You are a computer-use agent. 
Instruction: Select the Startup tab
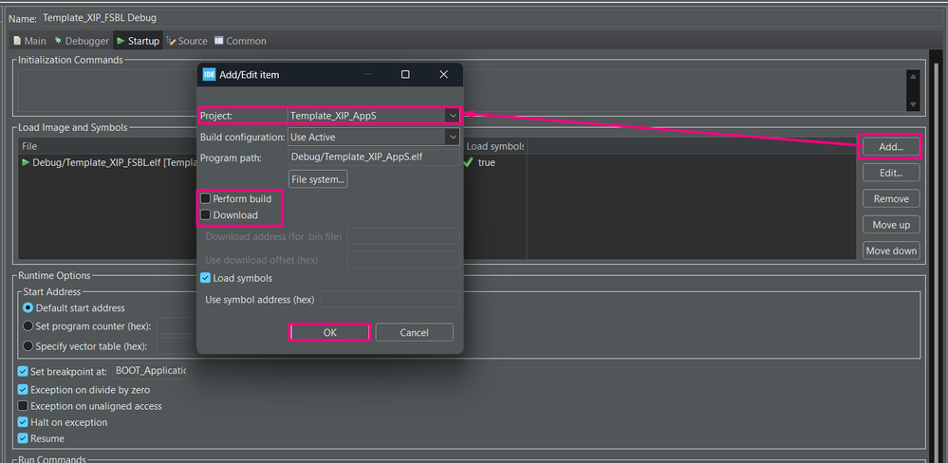click(x=138, y=41)
